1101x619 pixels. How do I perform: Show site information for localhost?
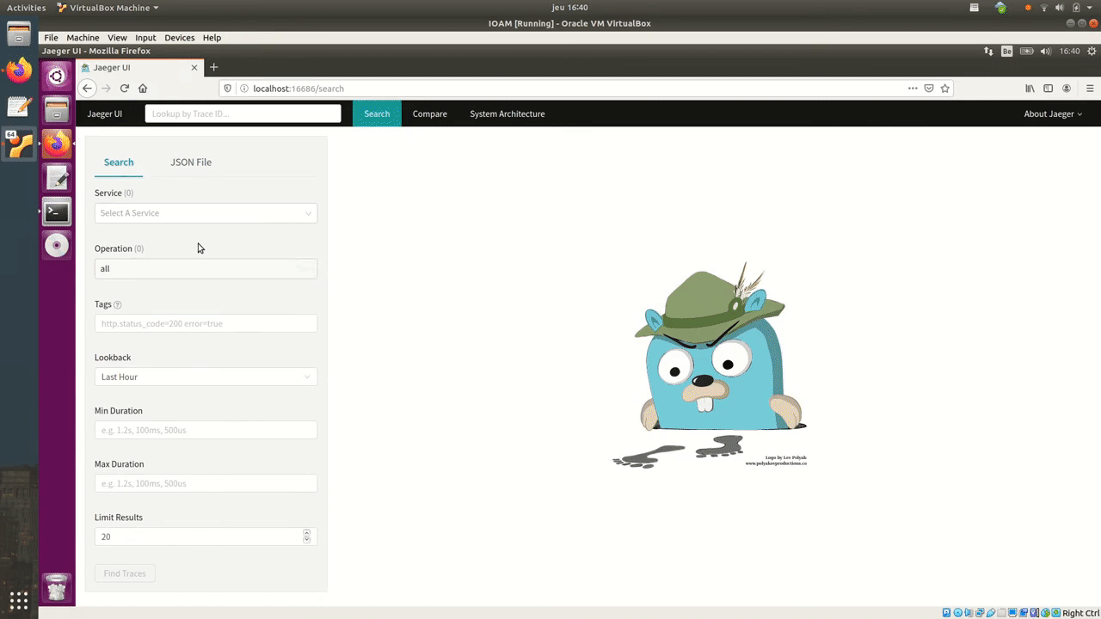[244, 89]
